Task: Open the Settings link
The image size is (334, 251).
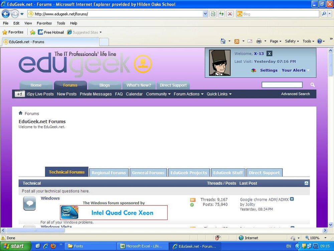Action: point(269,70)
